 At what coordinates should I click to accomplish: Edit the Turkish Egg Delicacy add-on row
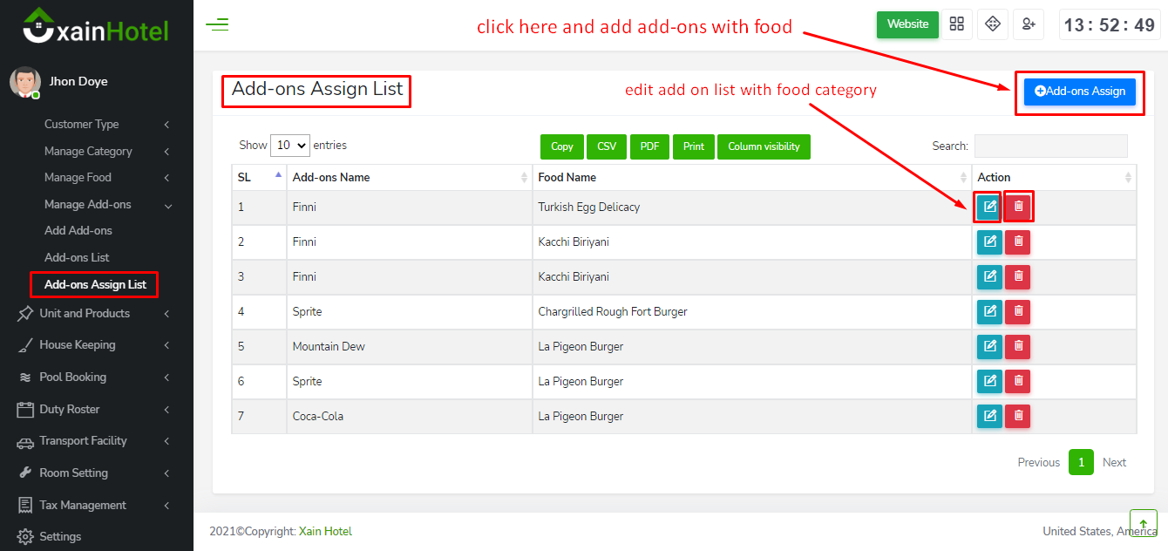point(989,207)
